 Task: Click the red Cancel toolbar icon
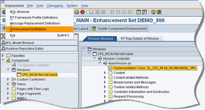point(83,12)
